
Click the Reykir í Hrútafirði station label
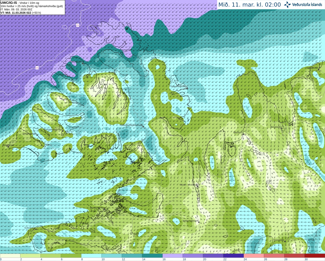(188, 185)
